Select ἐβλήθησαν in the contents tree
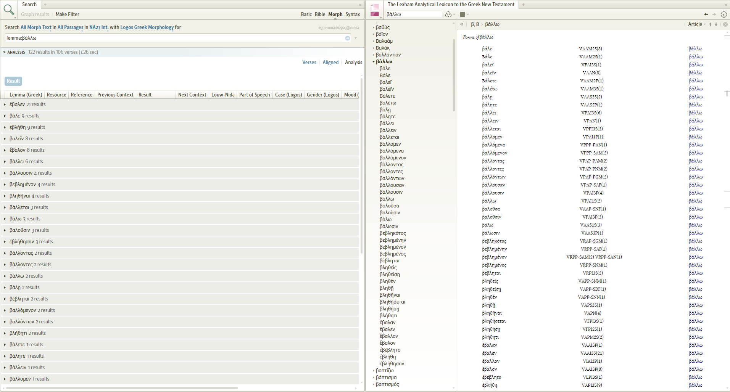 tap(392, 364)
